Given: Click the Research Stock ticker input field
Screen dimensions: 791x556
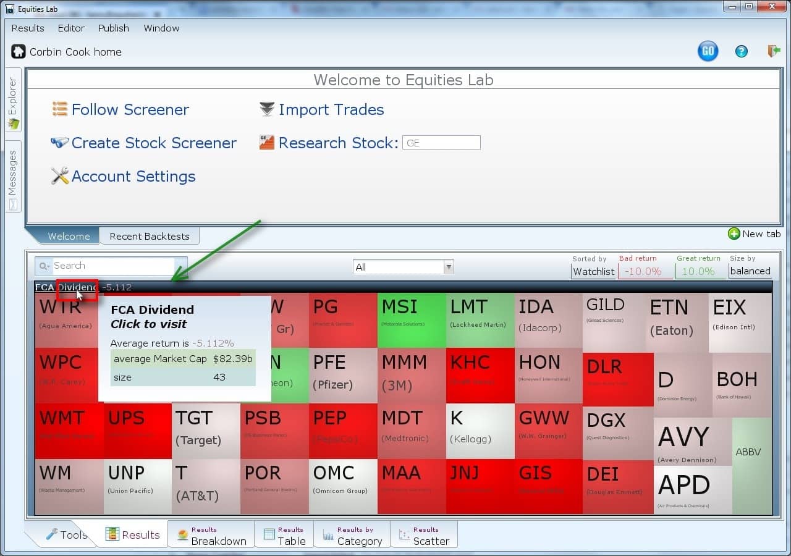Looking at the screenshot, I should (441, 143).
